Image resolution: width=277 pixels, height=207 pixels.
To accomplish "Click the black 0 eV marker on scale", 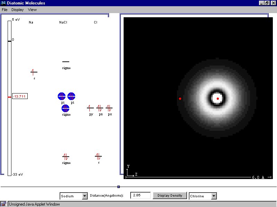I will click(9, 41).
